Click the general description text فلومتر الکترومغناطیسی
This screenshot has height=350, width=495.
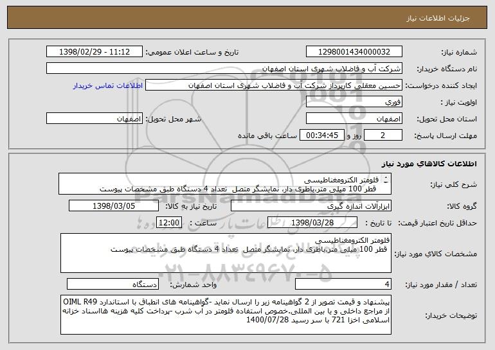341,180
